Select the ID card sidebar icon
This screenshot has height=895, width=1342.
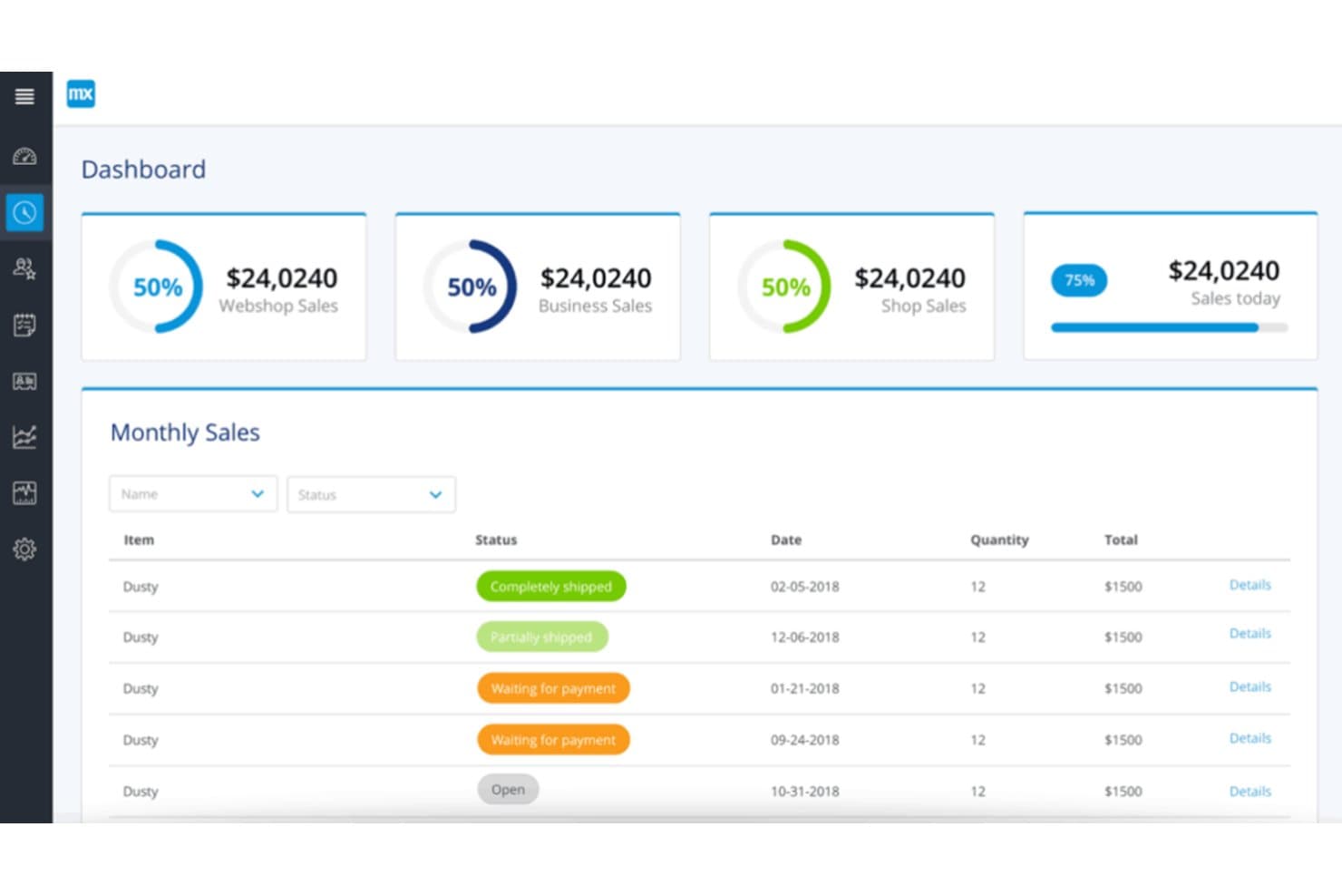pos(24,381)
